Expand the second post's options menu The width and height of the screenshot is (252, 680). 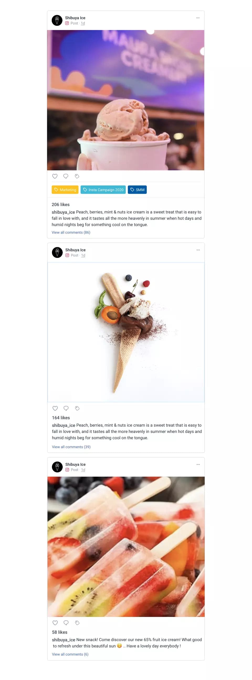point(198,250)
